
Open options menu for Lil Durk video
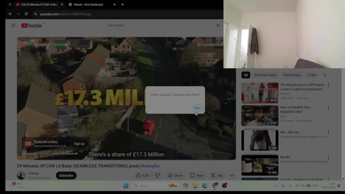(x=328, y=180)
